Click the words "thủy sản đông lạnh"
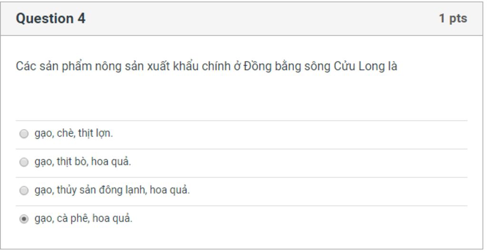The height and width of the screenshot is (251, 487). pyautogui.click(x=102, y=190)
